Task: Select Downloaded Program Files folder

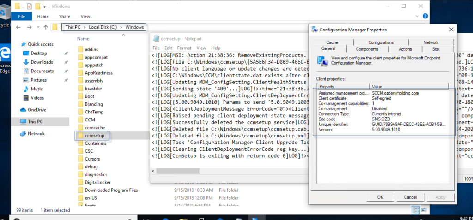Action: click(x=111, y=190)
